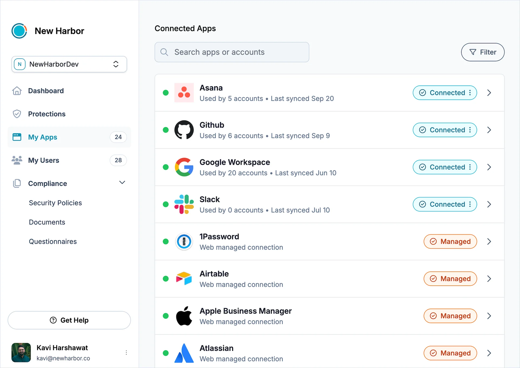The image size is (520, 368).
Task: Click the Atlassian logo icon
Action: pos(184,353)
